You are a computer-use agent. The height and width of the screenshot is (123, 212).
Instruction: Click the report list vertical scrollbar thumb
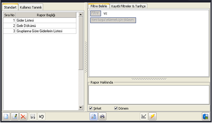click(81, 43)
